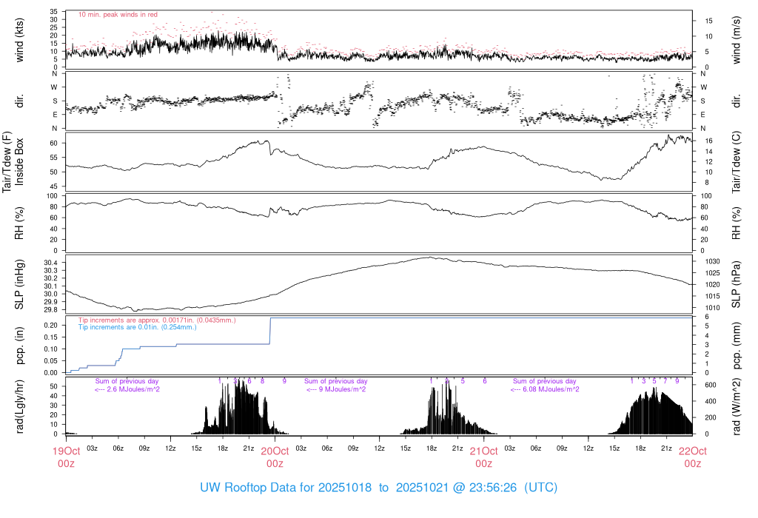
Task: Select the 20Oct 00z date marker
Action: pyautogui.click(x=275, y=457)
